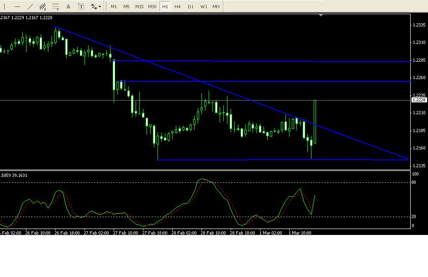Click the current price label 1.2228
This screenshot has width=428, height=277.
click(418, 100)
